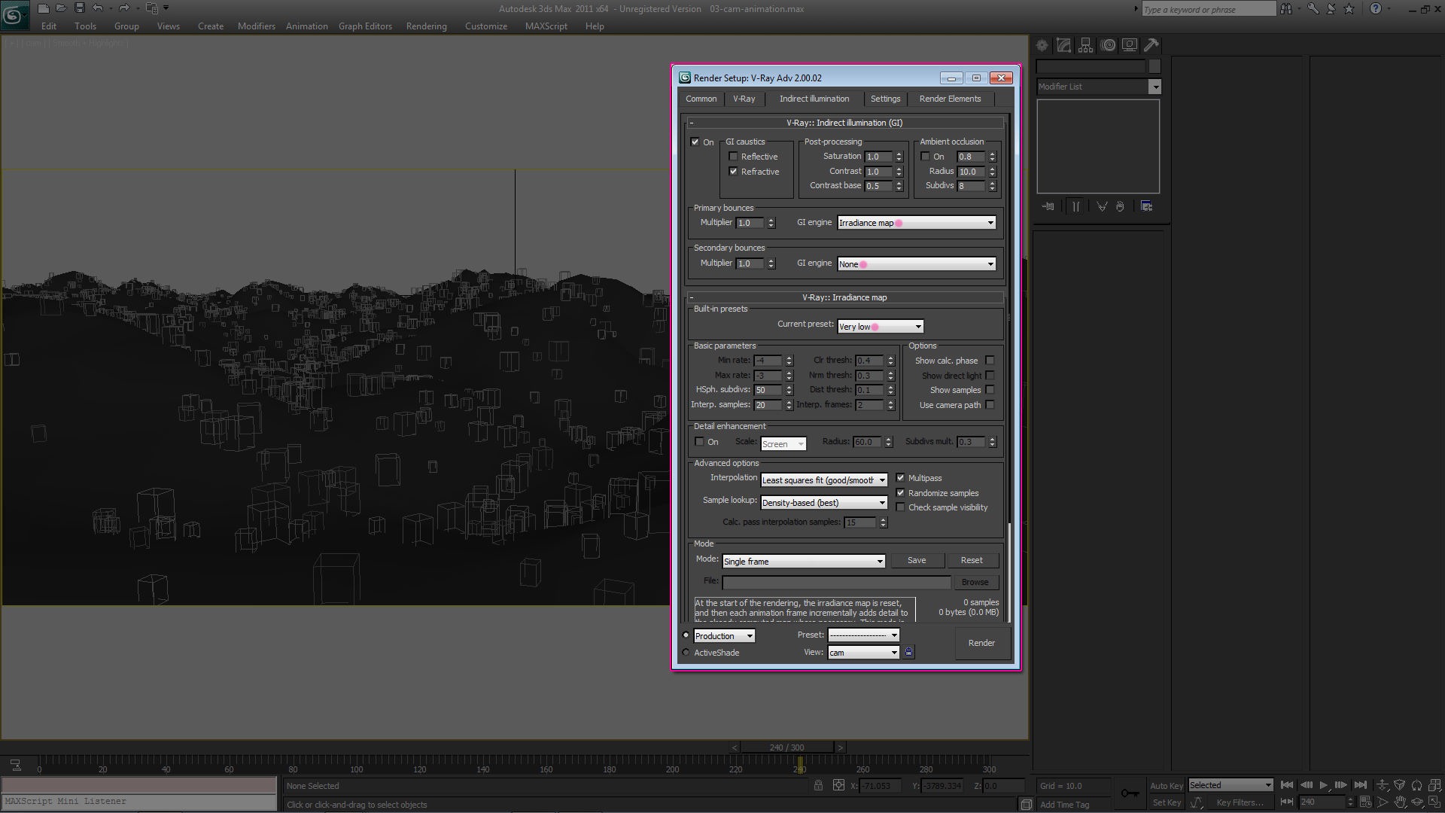Click the Field-of-View navigation icon
The height and width of the screenshot is (813, 1445).
(1383, 802)
